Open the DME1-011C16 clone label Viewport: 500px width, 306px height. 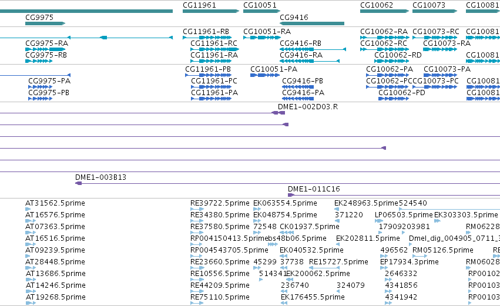[x=314, y=189]
